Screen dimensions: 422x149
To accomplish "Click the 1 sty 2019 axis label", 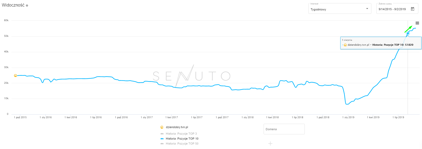I will (x=348, y=117).
